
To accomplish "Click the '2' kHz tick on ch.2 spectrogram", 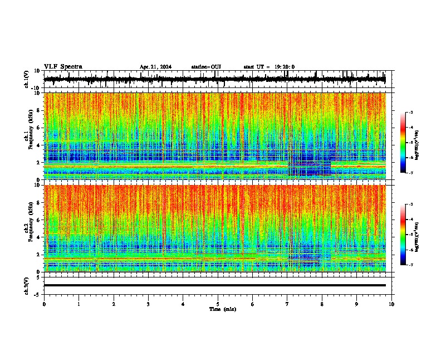I will tap(39, 255).
